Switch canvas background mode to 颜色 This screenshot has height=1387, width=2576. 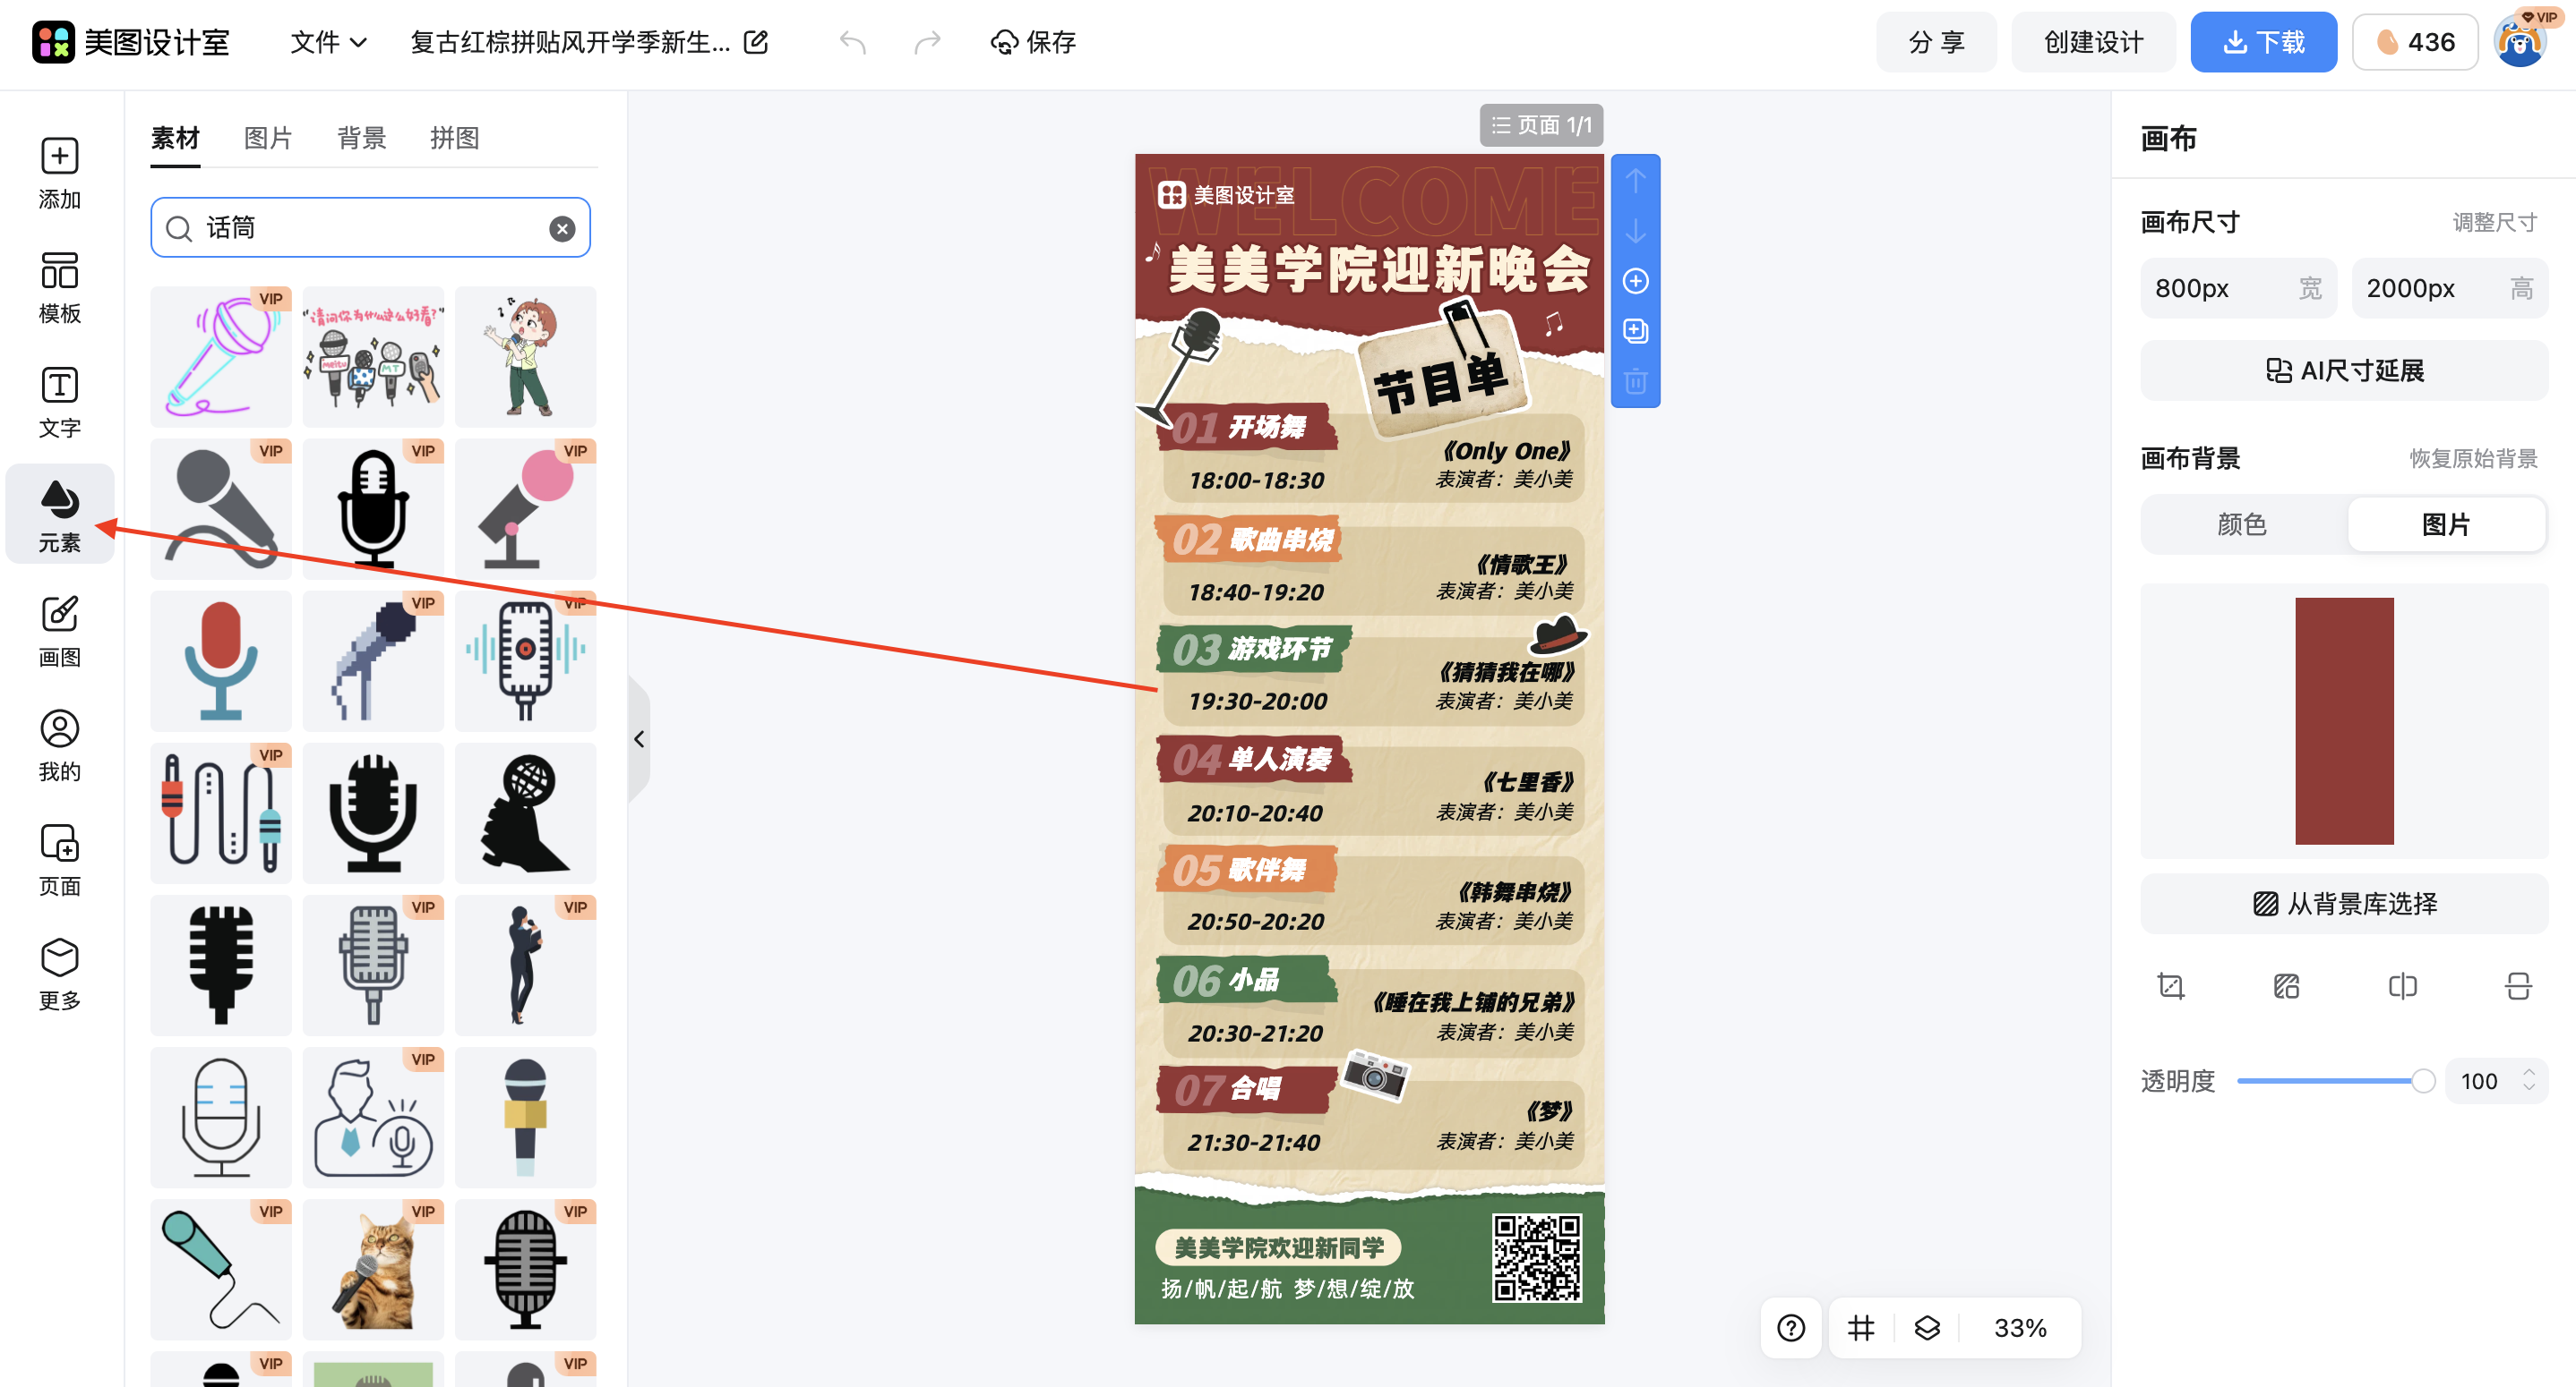click(2240, 523)
